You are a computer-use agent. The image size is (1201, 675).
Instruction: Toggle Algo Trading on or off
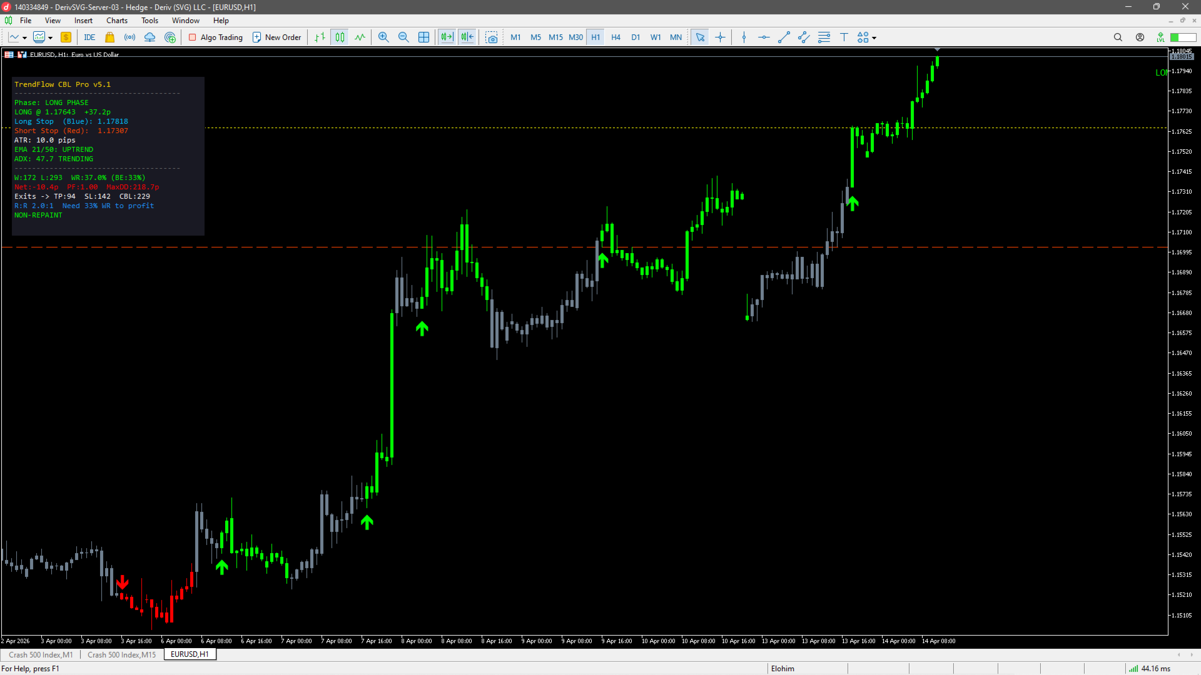click(216, 37)
